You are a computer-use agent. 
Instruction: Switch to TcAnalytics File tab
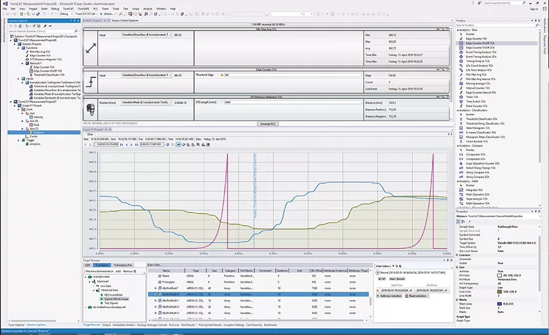pos(123,265)
